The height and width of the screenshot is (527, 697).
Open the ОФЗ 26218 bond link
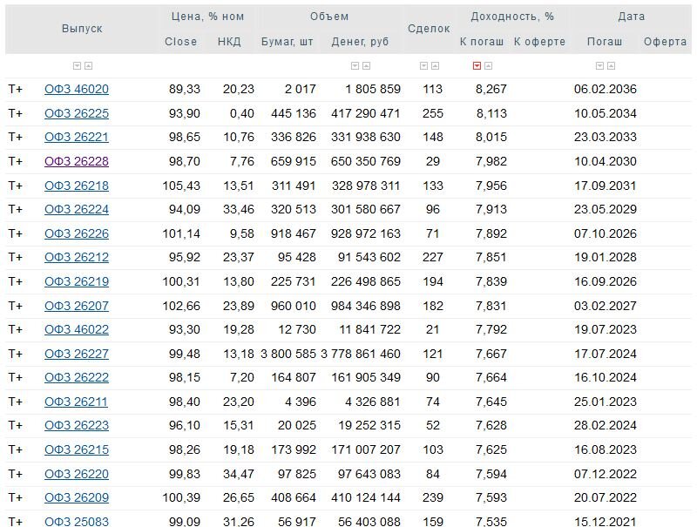[x=77, y=186]
